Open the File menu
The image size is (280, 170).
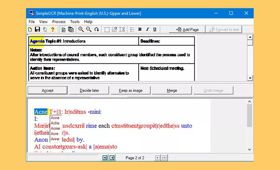point(32,22)
